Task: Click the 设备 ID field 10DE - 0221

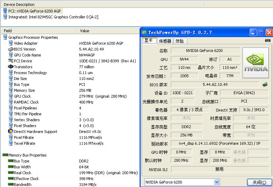Action: tap(183, 93)
